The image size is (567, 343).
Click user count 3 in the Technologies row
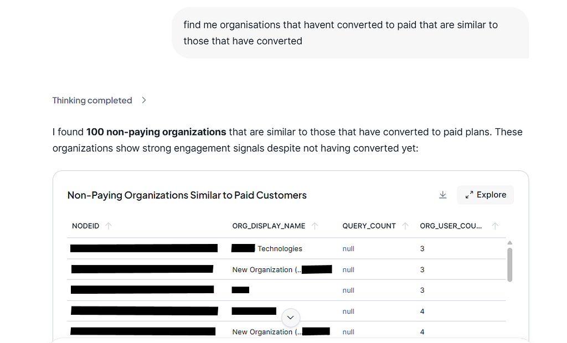tap(422, 248)
